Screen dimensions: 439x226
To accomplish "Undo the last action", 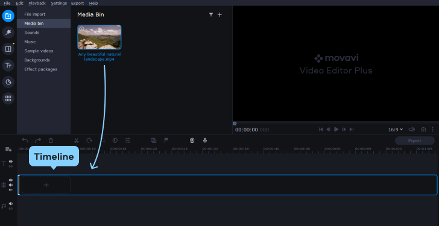I will (x=25, y=140).
